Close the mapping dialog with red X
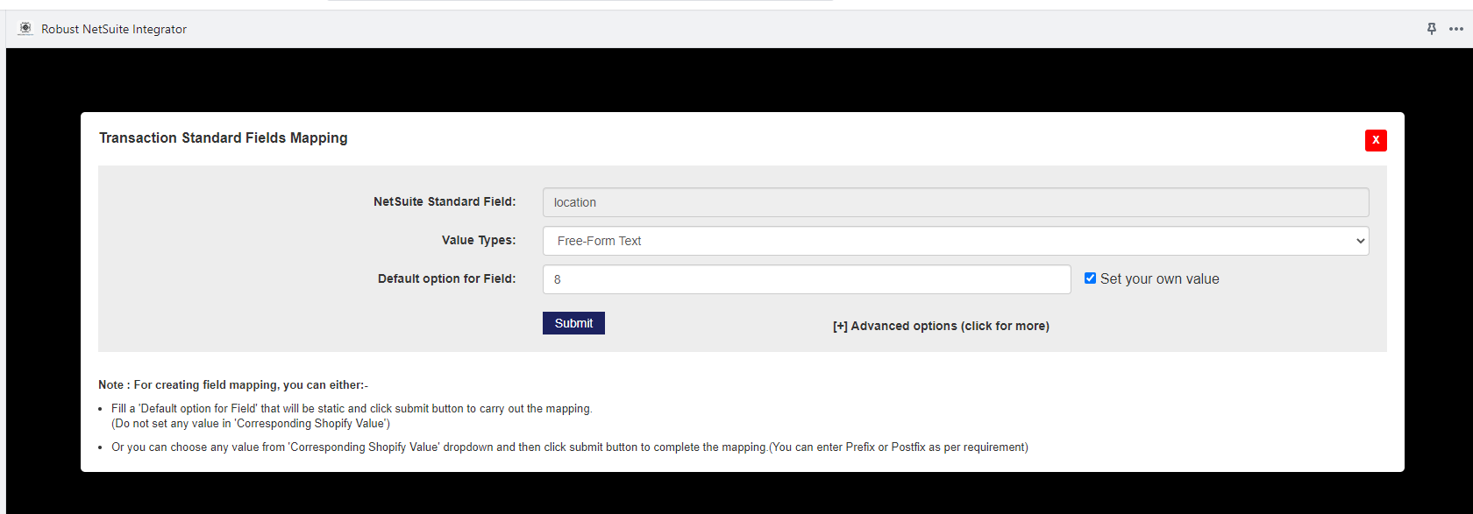1473x514 pixels. 1376,140
